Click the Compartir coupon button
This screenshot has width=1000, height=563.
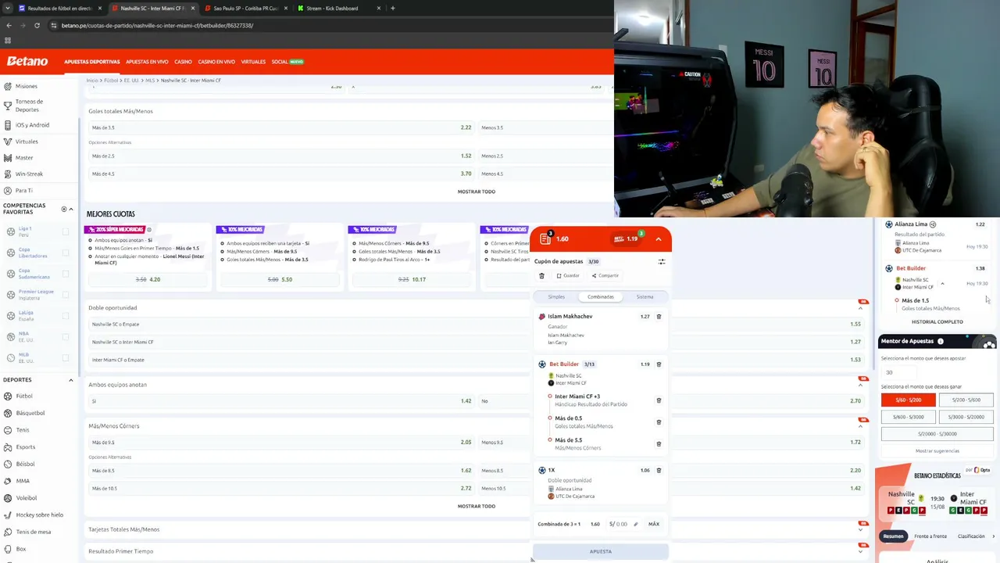605,276
